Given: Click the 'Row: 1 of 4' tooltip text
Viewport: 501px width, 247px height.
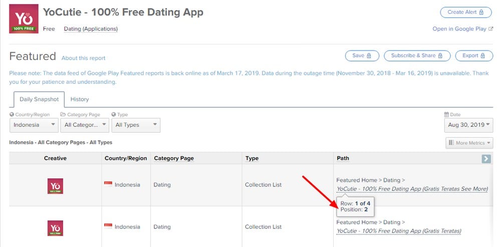Looking at the screenshot, I should (355, 203).
